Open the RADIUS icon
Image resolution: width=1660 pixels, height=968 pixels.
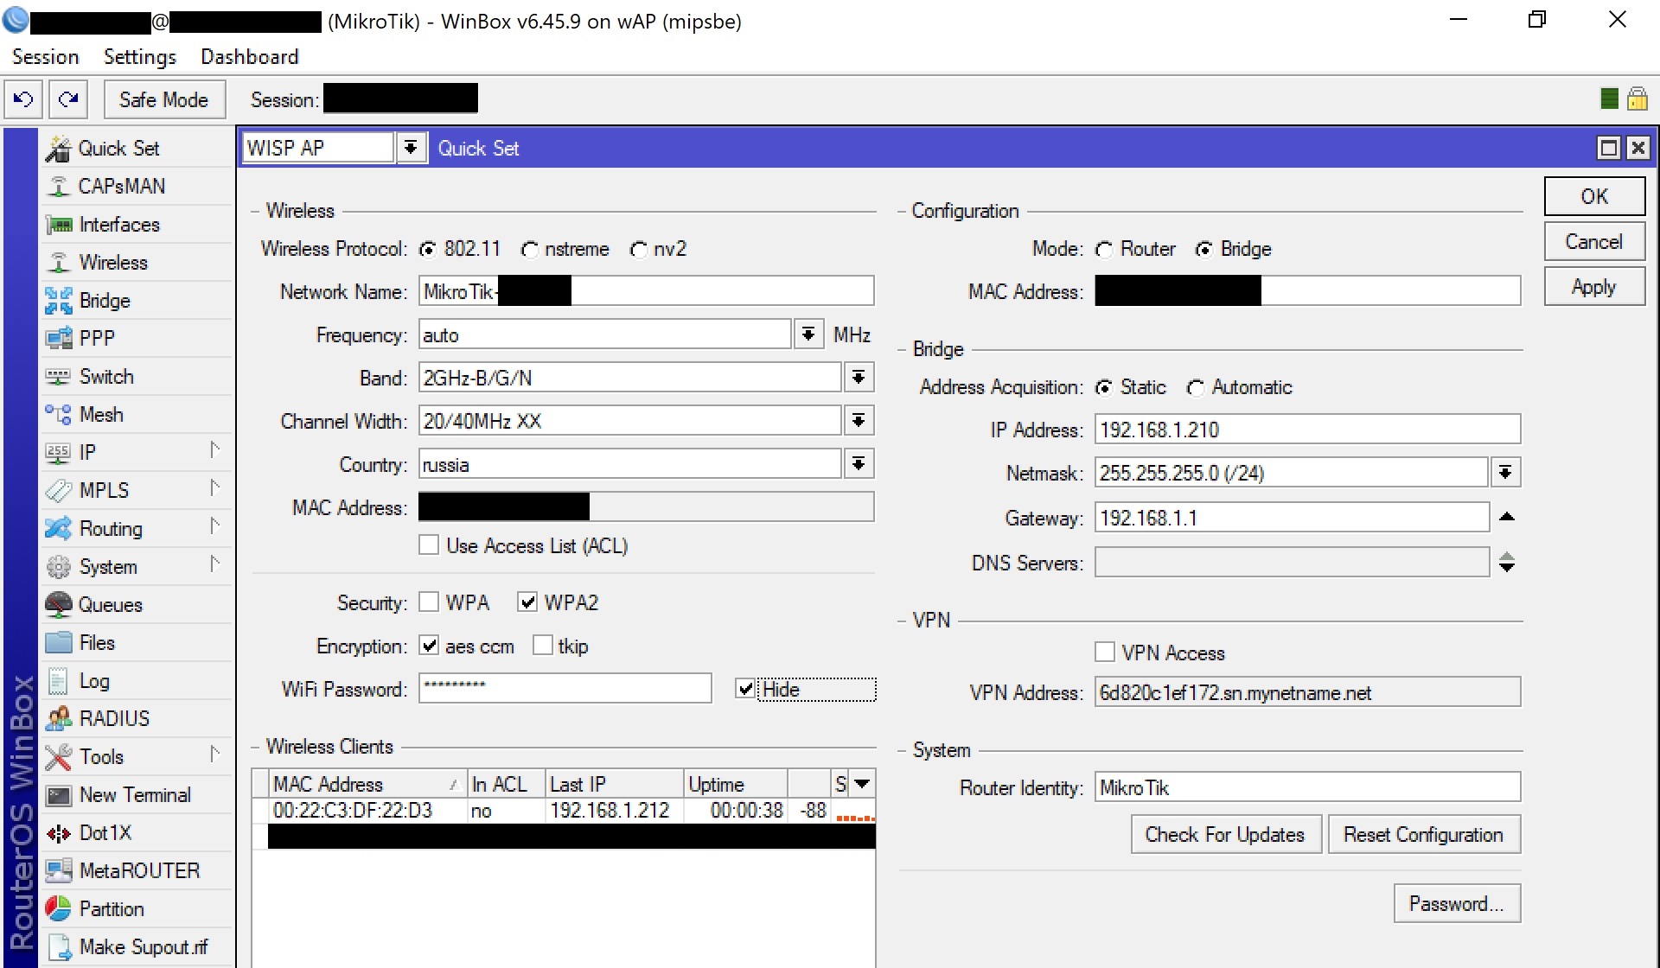tap(58, 719)
